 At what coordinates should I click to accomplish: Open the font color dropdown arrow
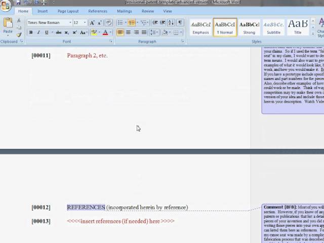tap(110, 32)
